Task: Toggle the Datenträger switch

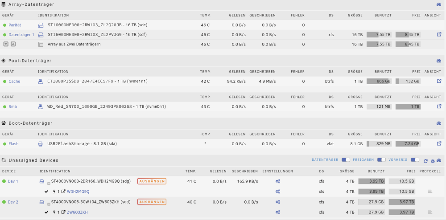Action: coord(346,160)
